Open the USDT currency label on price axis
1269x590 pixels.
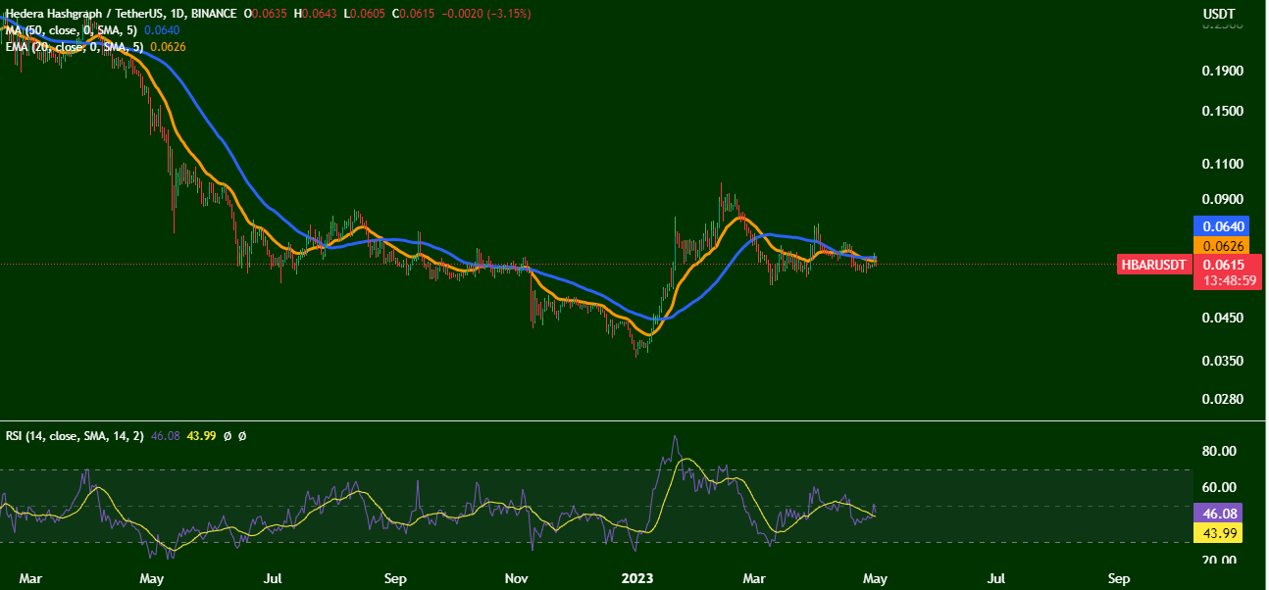click(1219, 14)
